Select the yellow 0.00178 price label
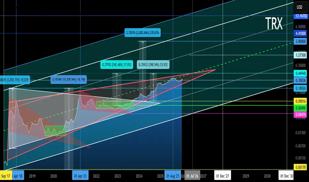309x182 pixels. click(300, 167)
